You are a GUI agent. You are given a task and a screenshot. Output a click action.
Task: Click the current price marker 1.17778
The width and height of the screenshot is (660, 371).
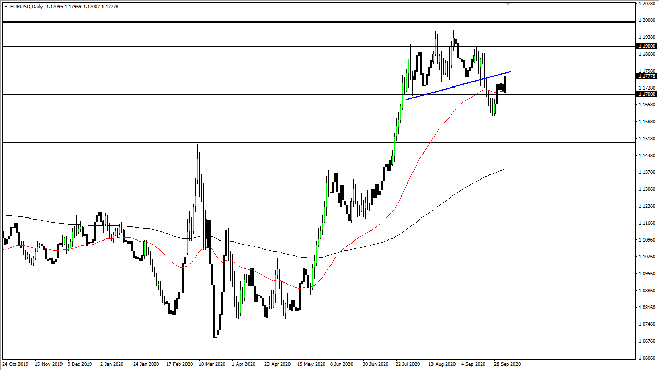(647, 76)
